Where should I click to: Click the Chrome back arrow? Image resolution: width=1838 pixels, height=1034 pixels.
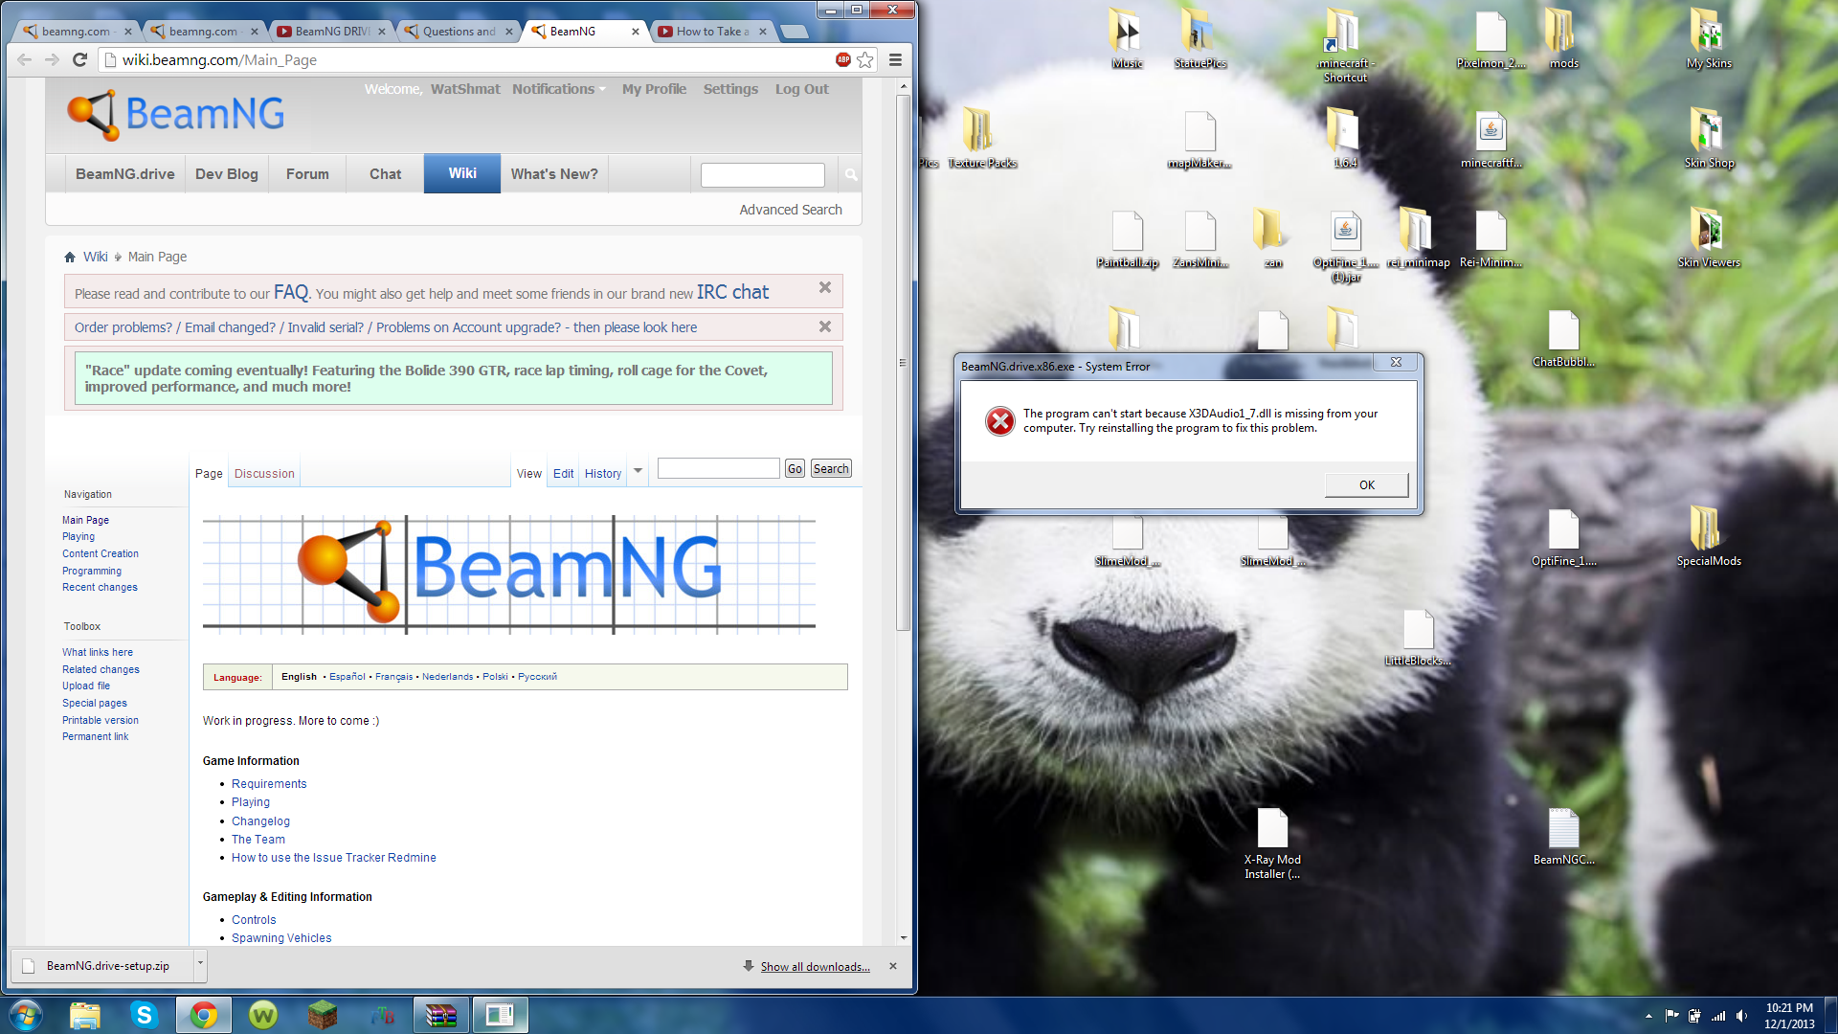[x=25, y=59]
